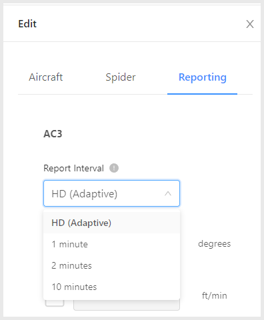Close the Edit dialog with X
The height and width of the screenshot is (320, 264).
click(250, 24)
